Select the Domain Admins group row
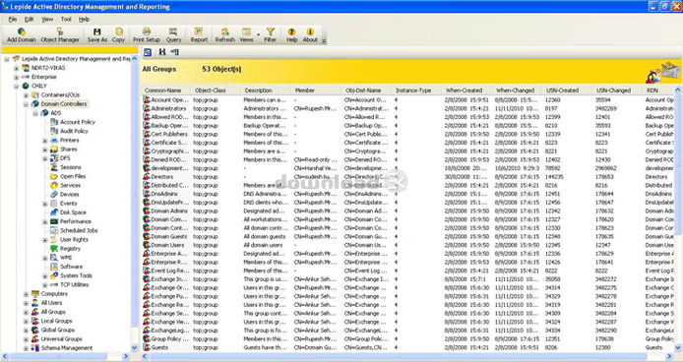 [x=409, y=211]
